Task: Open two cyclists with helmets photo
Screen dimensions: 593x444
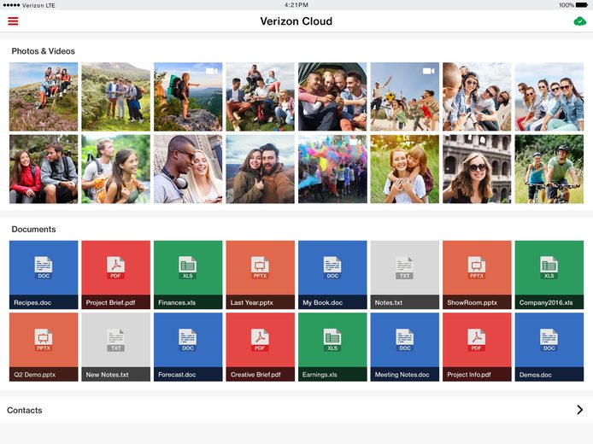Action: coord(549,169)
